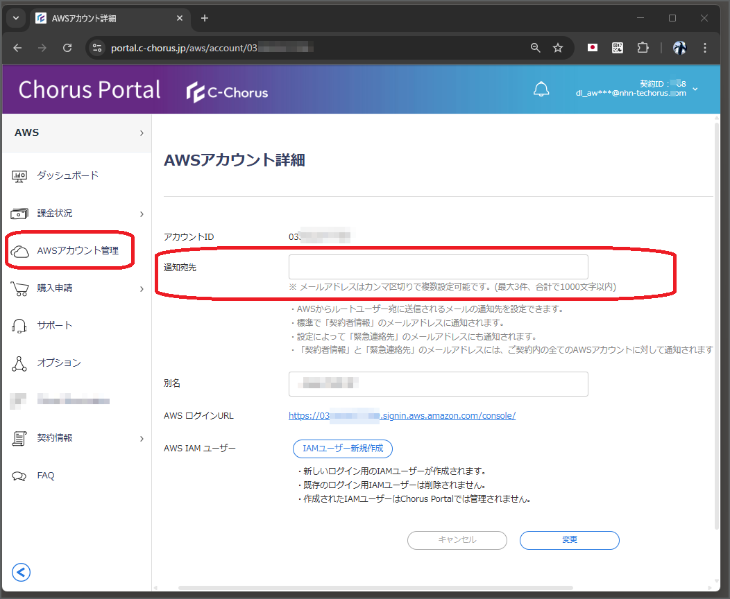Click the C-Chorus logo
Image resolution: width=730 pixels, height=599 pixels.
pos(227,92)
